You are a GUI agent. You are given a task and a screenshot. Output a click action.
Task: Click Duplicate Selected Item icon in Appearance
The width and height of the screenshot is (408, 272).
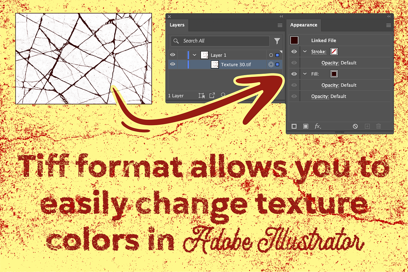pyautogui.click(x=367, y=126)
